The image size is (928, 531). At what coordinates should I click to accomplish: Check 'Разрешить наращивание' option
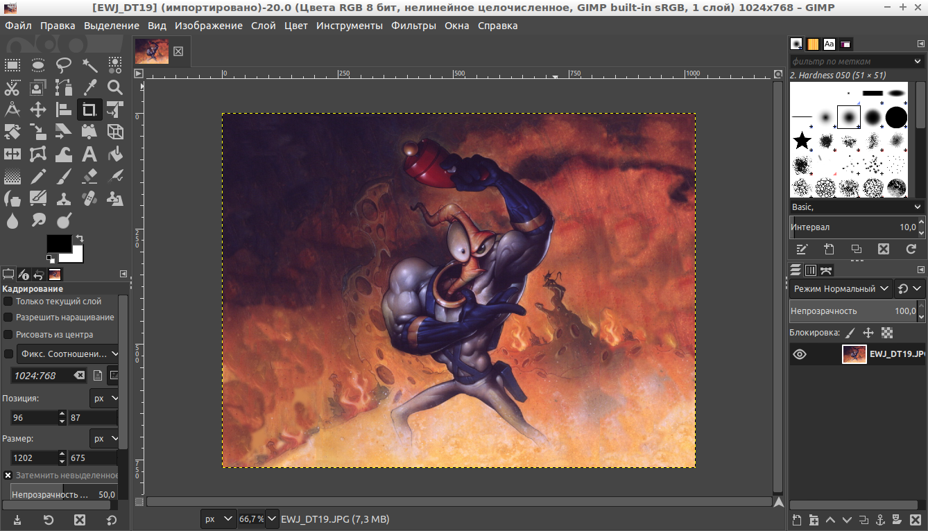8,317
